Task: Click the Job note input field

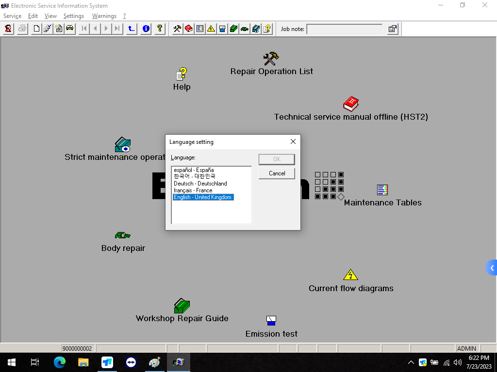Action: pyautogui.click(x=345, y=29)
